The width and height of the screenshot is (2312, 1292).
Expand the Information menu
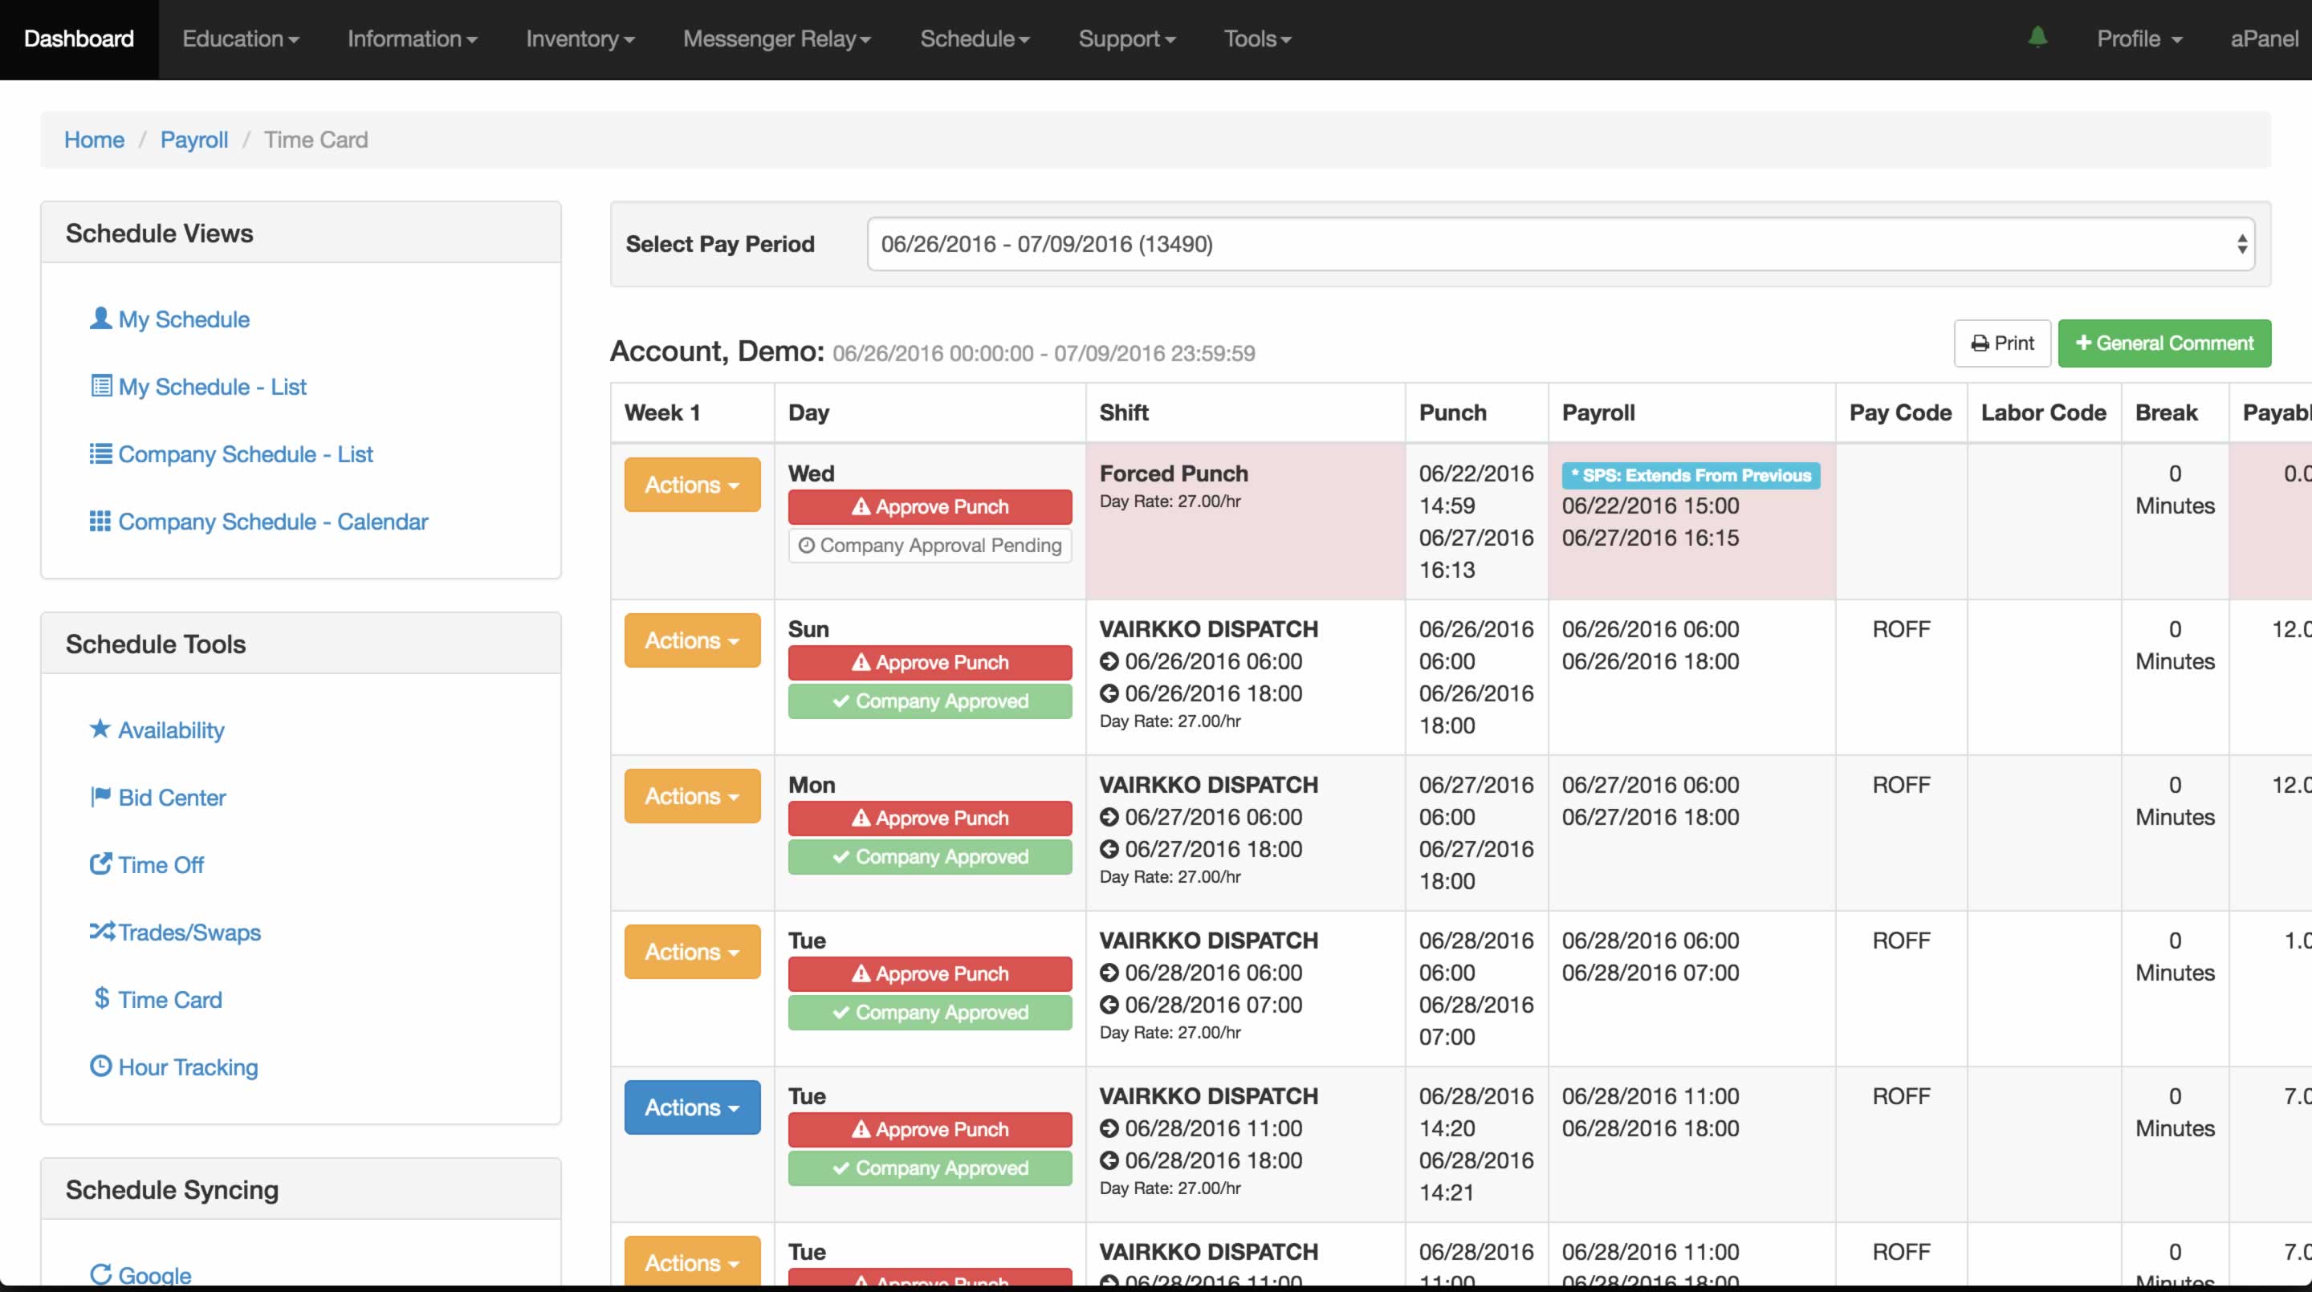point(412,39)
